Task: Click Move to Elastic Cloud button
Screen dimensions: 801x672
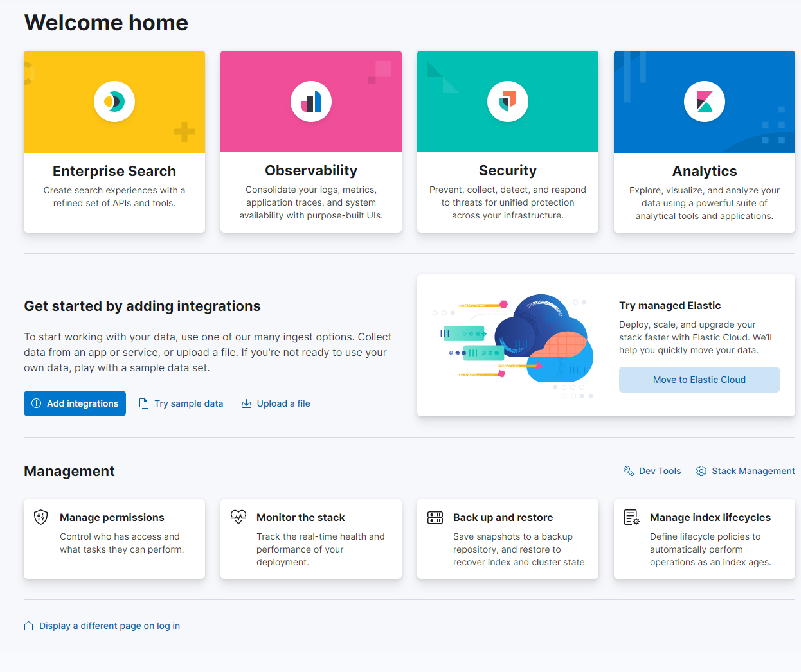Action: pyautogui.click(x=699, y=380)
